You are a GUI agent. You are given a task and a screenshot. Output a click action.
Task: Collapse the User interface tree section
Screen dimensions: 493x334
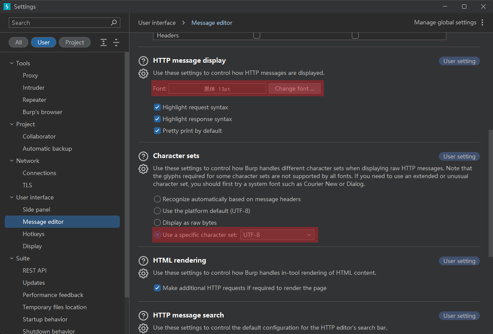pyautogui.click(x=12, y=197)
